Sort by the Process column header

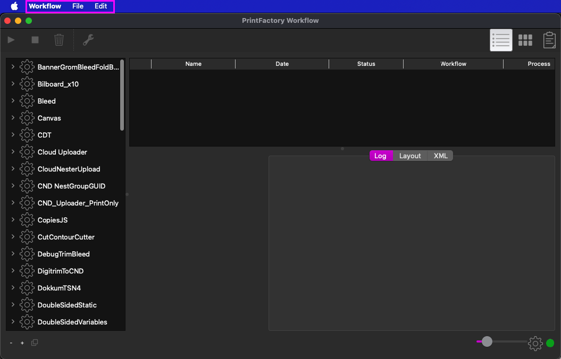529,64
